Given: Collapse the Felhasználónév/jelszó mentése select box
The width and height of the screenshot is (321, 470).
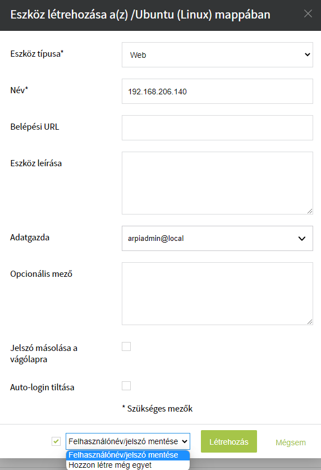Looking at the screenshot, I should coord(128,441).
